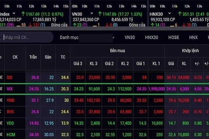
Task: Expand the VNIndex selector chevron
Action: pos(14,13)
